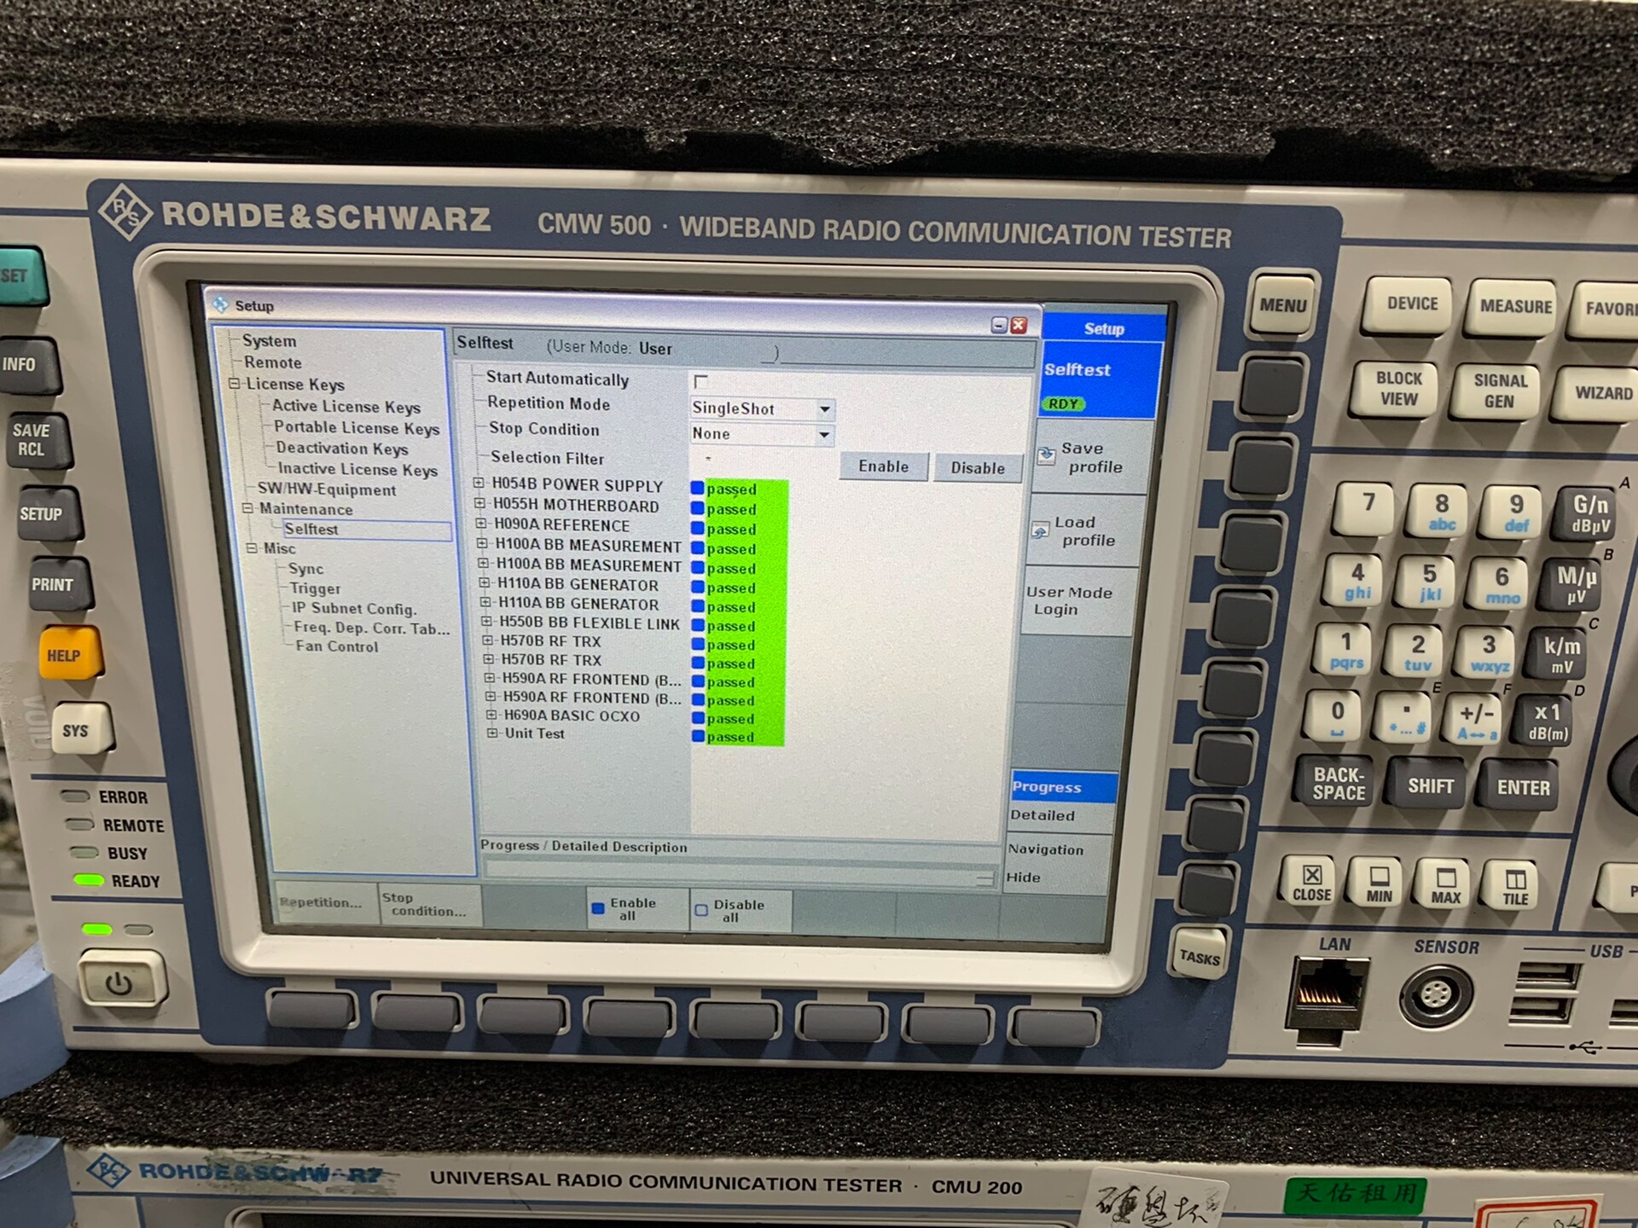
Task: Click the Enable all blue square icon
Action: point(598,908)
